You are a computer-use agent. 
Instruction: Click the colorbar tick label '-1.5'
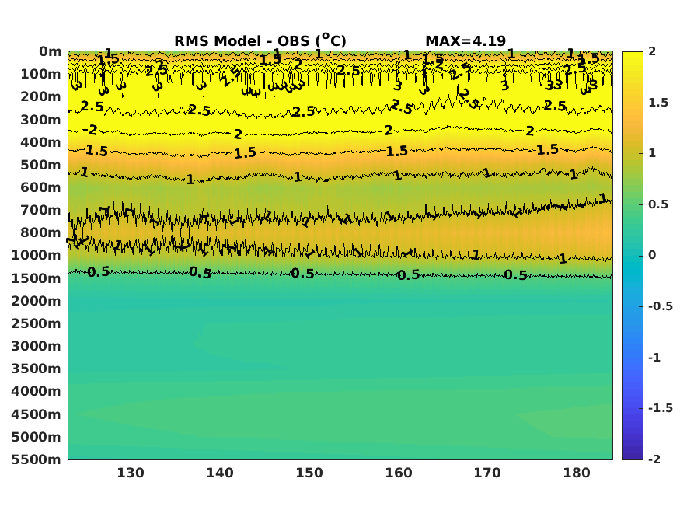(661, 408)
